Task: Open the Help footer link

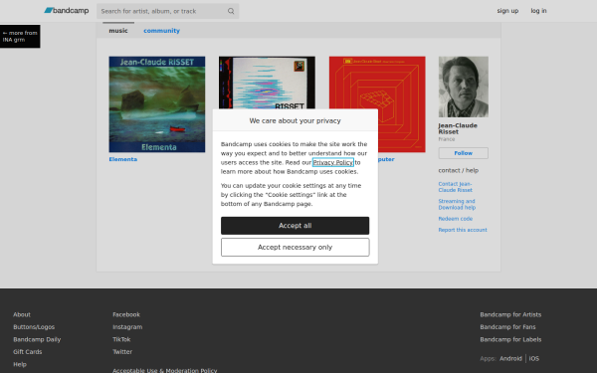Action: [20, 364]
